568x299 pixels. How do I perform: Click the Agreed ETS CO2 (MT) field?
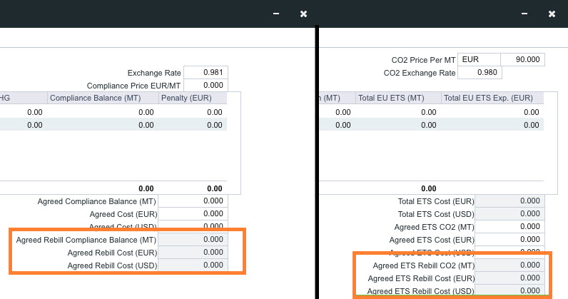click(x=509, y=227)
